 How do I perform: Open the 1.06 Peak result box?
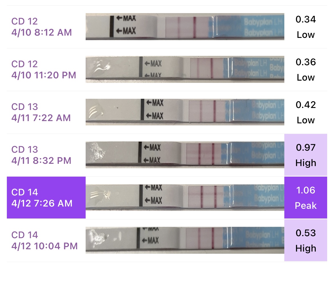click(x=305, y=198)
